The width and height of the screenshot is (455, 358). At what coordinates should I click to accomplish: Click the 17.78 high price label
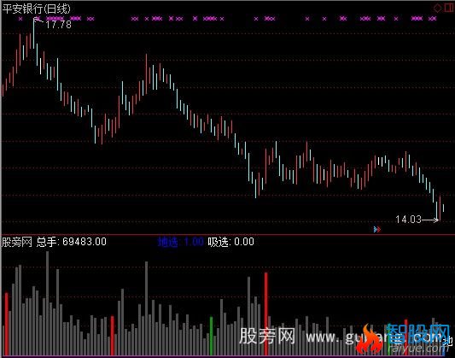(58, 25)
